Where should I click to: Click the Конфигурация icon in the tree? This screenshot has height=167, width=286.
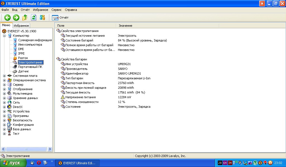click(x=9, y=125)
